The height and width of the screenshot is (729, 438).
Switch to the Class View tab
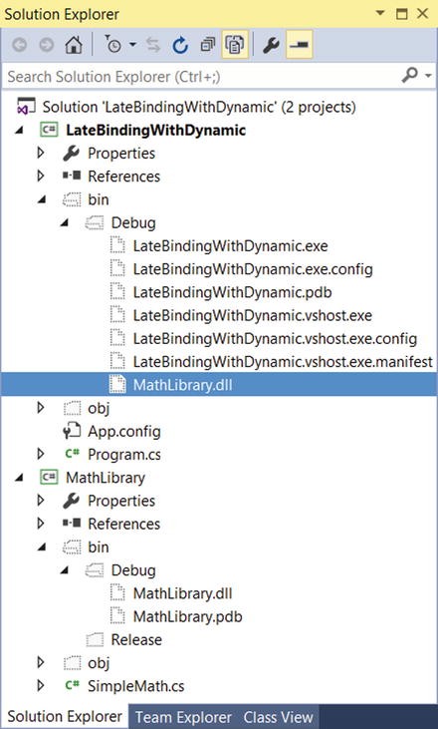point(278,717)
